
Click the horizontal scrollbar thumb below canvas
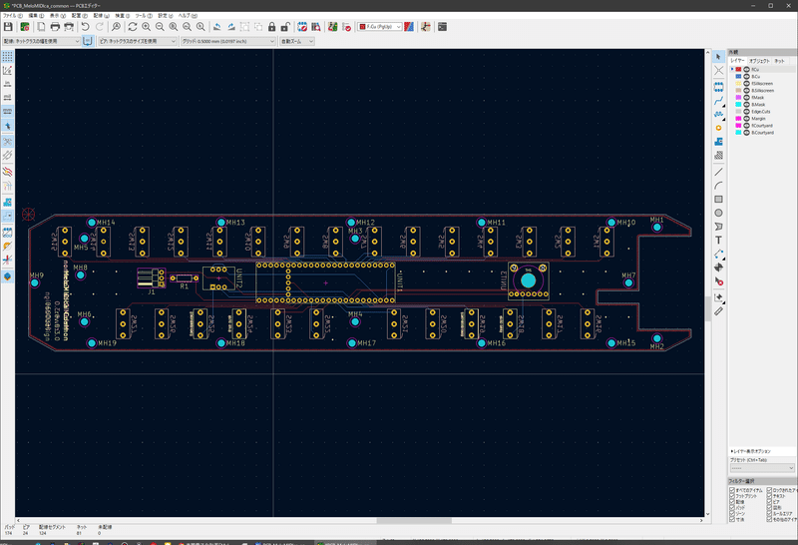coord(414,521)
